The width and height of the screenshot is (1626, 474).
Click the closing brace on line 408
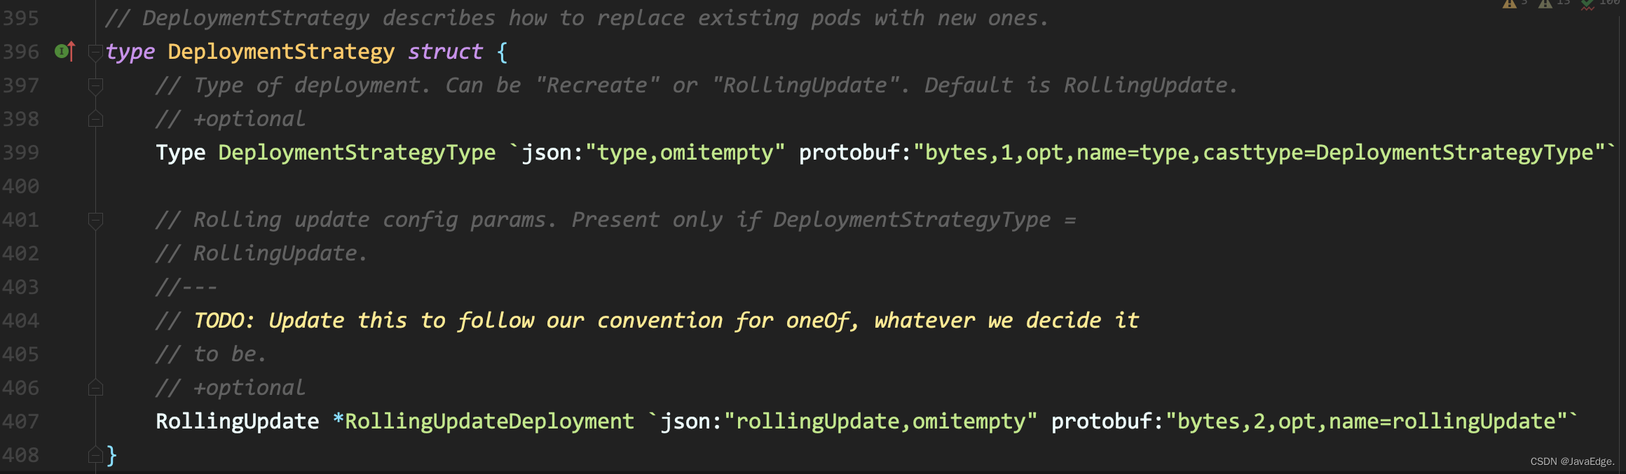[111, 455]
